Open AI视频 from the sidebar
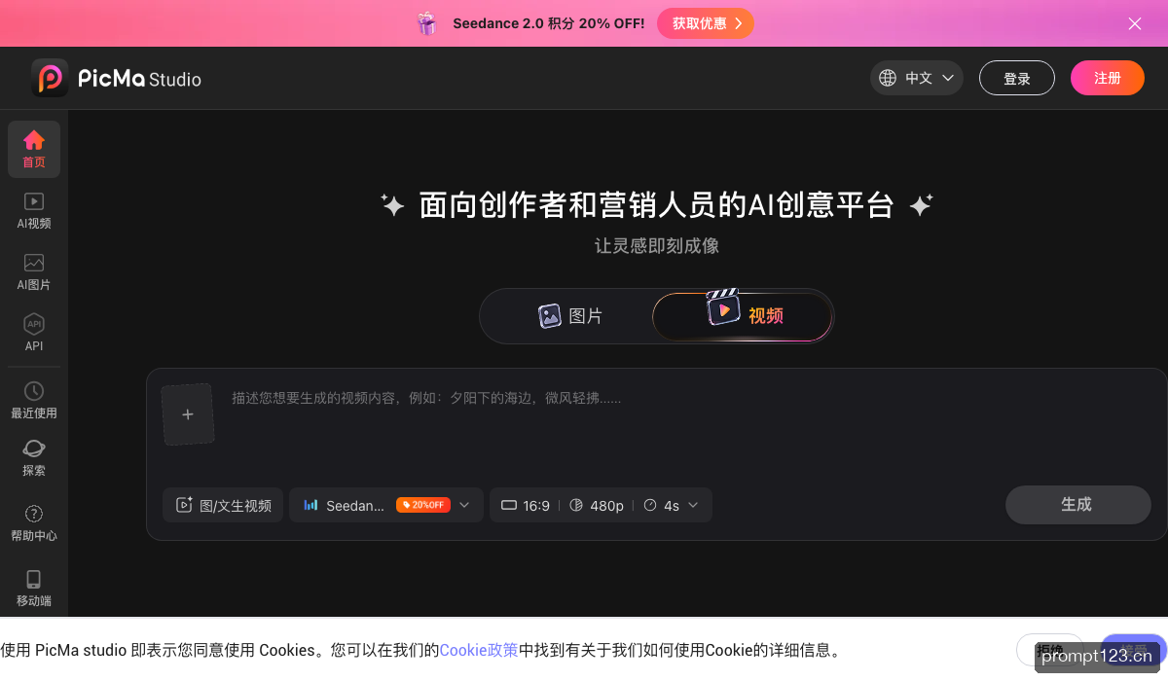Image resolution: width=1168 pixels, height=681 pixels. [x=34, y=210]
